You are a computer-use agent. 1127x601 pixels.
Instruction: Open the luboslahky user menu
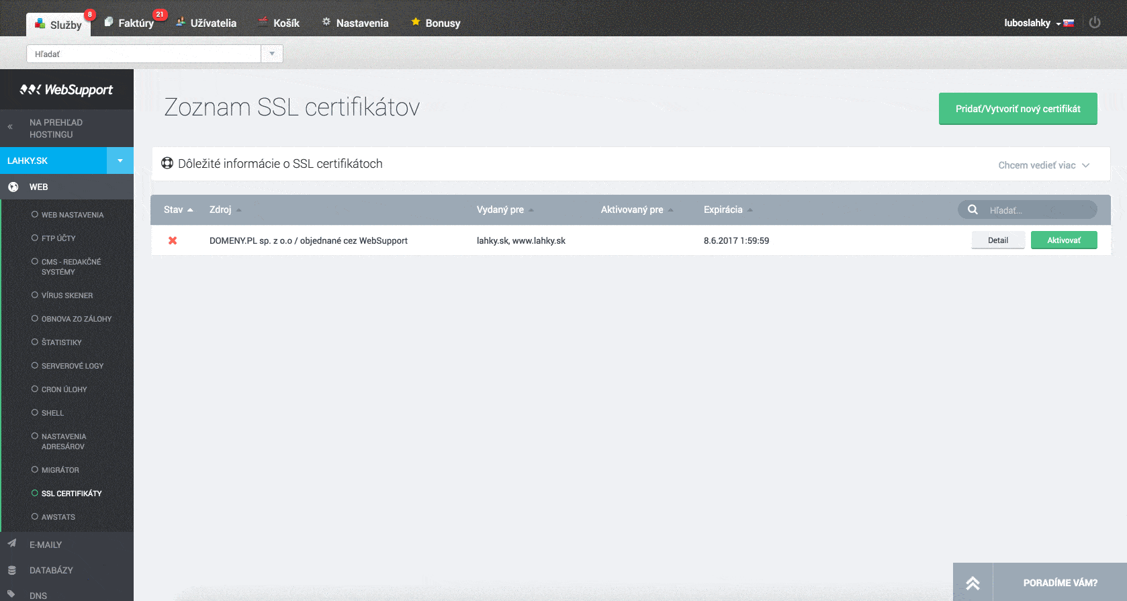1028,23
